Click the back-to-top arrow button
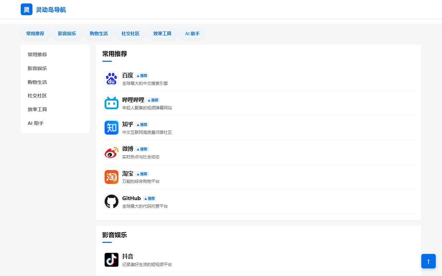The width and height of the screenshot is (442, 276). pyautogui.click(x=429, y=261)
